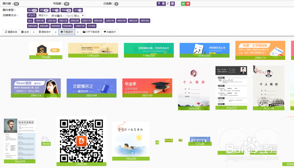Select the Docer推荐 299x114 thumbnail
This screenshot has width=294, height=168.
[x=36, y=88]
